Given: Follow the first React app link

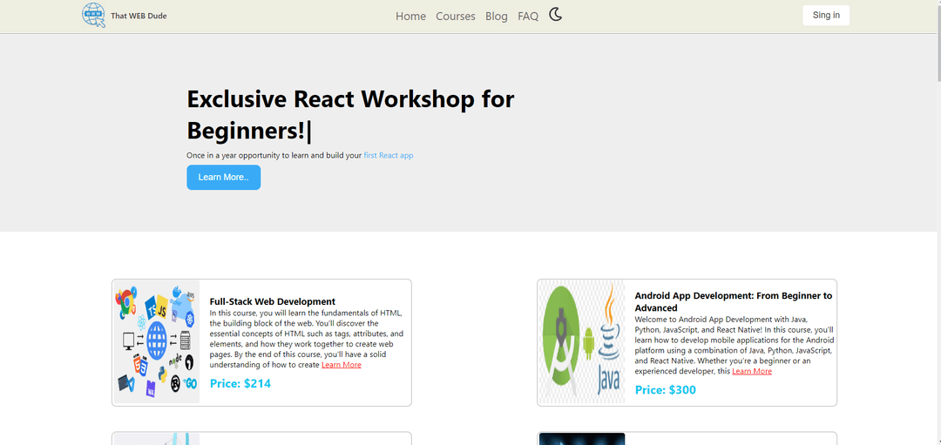Looking at the screenshot, I should point(389,155).
